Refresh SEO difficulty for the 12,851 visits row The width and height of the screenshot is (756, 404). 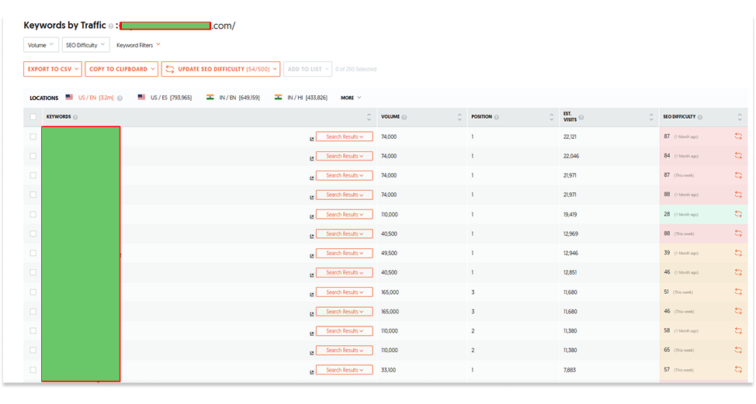coord(738,272)
